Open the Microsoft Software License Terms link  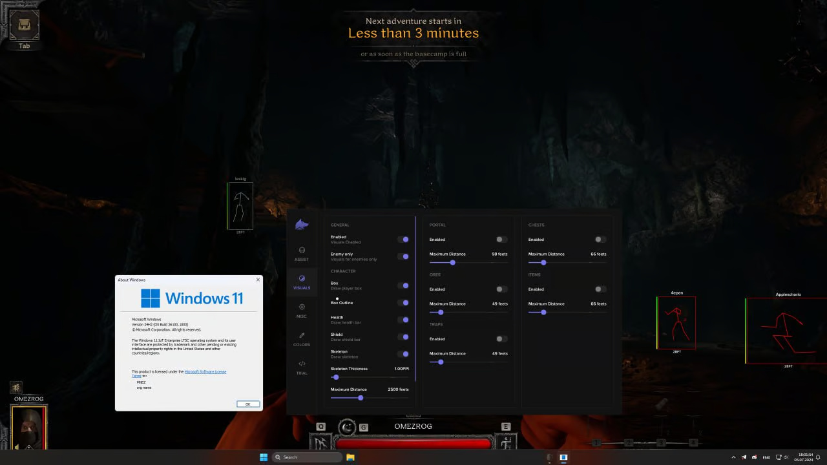[205, 372]
